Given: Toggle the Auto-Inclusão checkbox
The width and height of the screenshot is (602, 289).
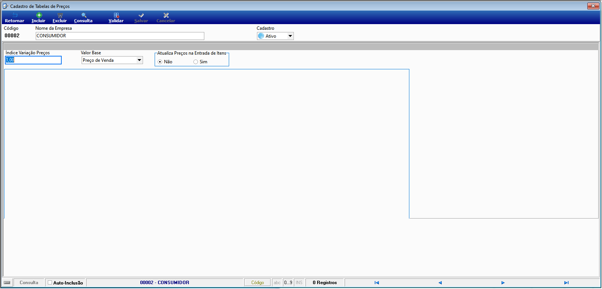Looking at the screenshot, I should click(x=50, y=283).
